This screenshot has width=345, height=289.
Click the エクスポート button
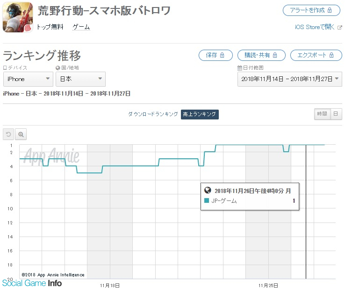click(x=316, y=55)
